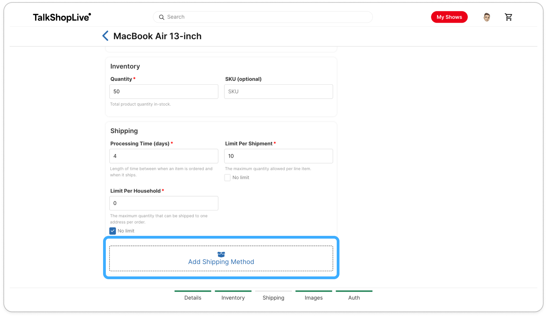The image size is (547, 317).
Task: Switch to the Shipping step tab
Action: pos(273,296)
